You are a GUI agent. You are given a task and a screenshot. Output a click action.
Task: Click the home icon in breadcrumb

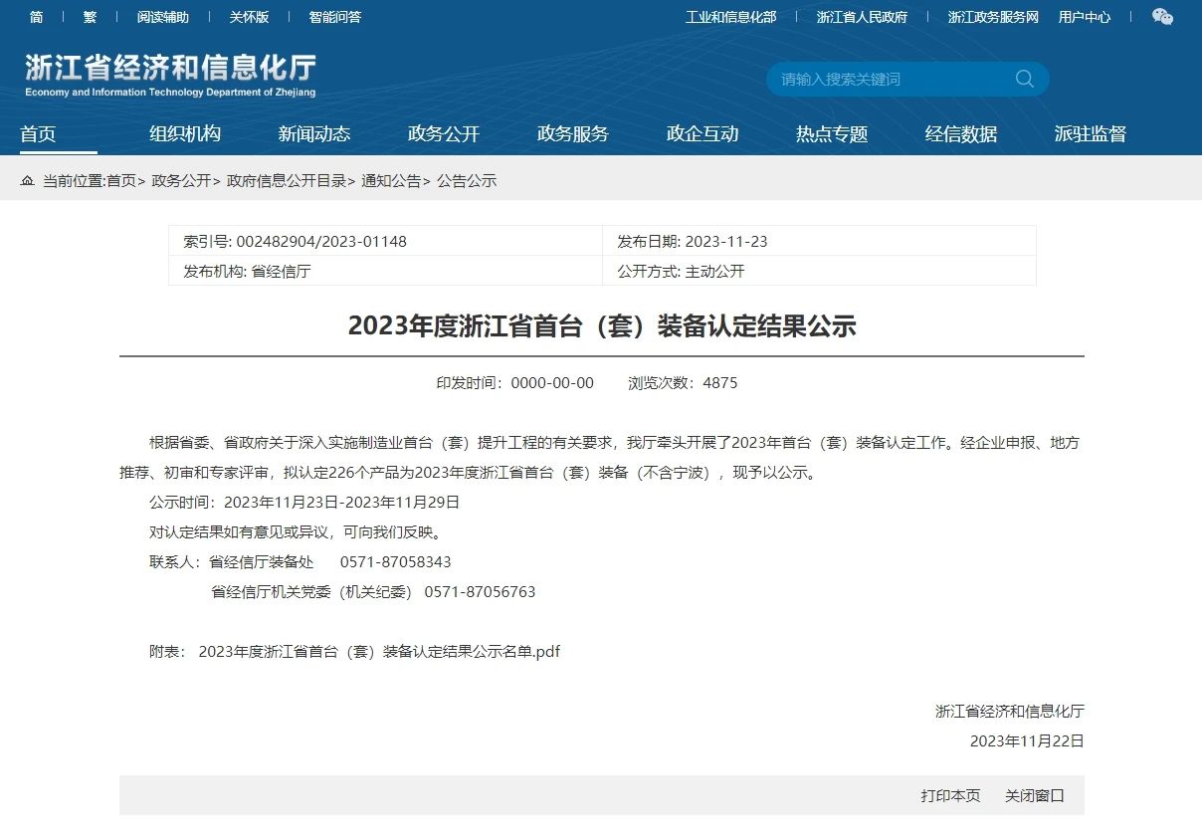tap(27, 181)
